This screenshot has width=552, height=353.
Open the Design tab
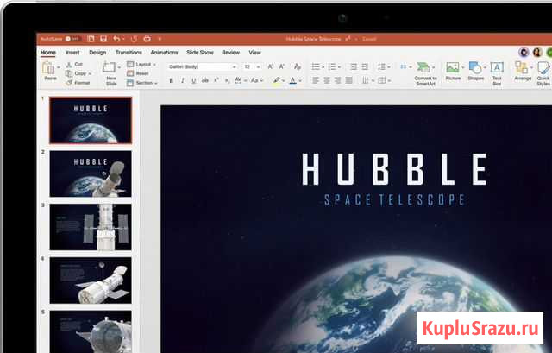[97, 53]
